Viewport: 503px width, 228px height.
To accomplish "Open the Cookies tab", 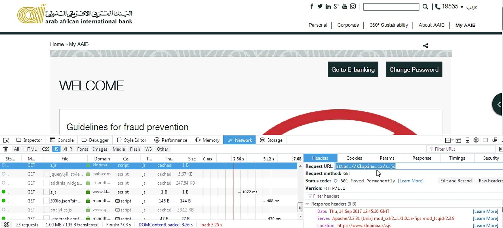I will 354,158.
